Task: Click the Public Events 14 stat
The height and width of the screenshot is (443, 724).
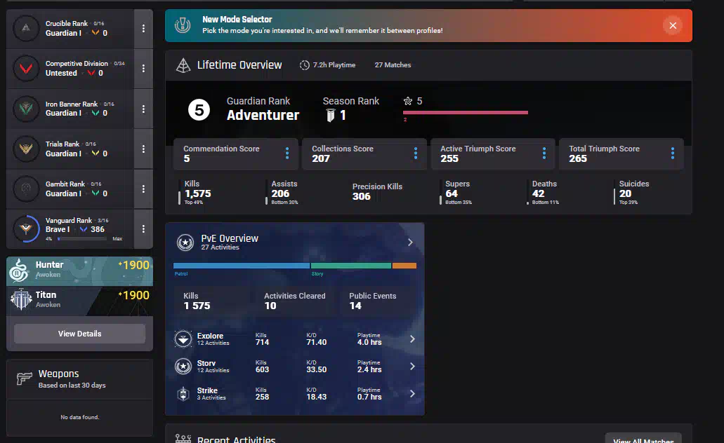Action: [373, 301]
